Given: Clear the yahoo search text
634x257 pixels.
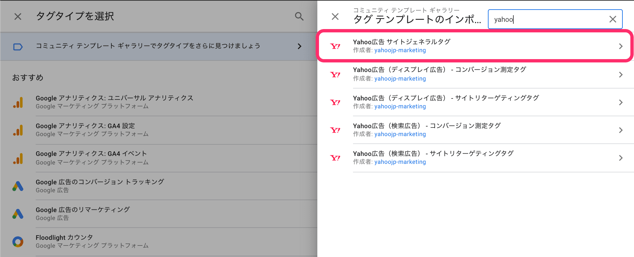Looking at the screenshot, I should 613,19.
